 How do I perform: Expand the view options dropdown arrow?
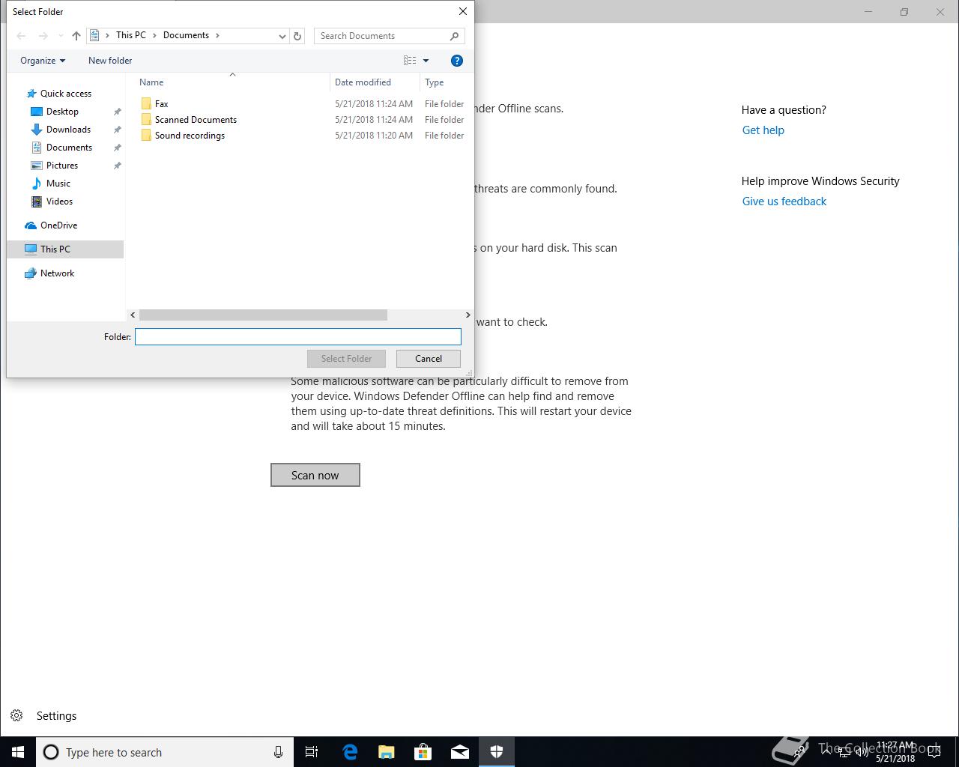(x=426, y=61)
